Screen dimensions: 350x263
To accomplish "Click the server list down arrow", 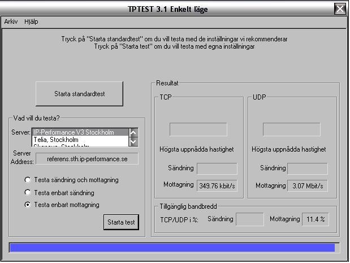I will 133,142.
